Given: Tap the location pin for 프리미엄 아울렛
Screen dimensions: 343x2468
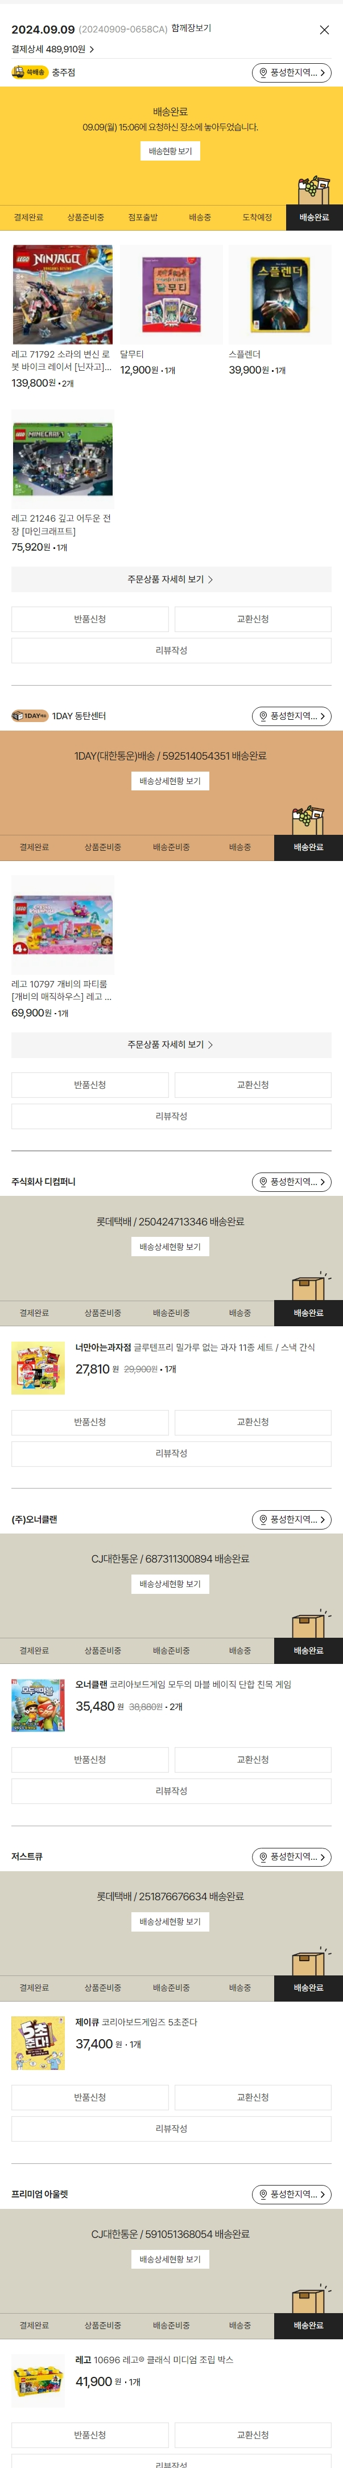Looking at the screenshot, I should click(x=263, y=2194).
